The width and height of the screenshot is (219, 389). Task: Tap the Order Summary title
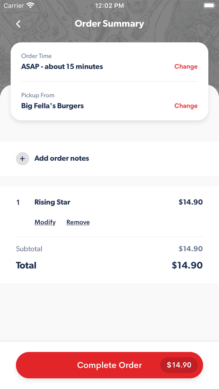[x=109, y=23]
